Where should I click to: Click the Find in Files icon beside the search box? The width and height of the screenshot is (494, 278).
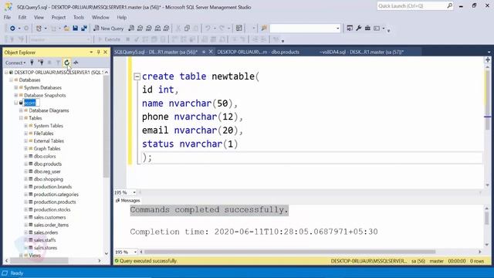[x=264, y=29]
